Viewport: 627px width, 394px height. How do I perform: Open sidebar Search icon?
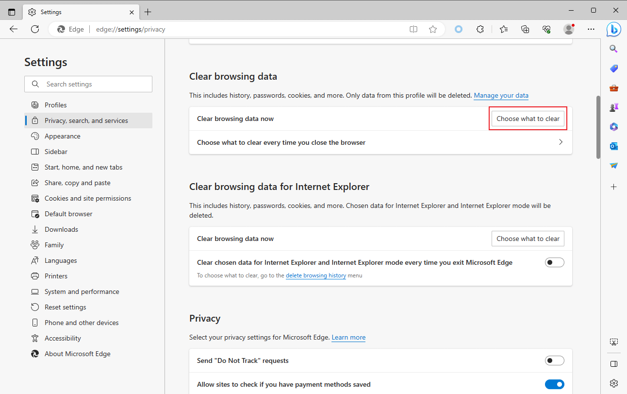(x=614, y=49)
